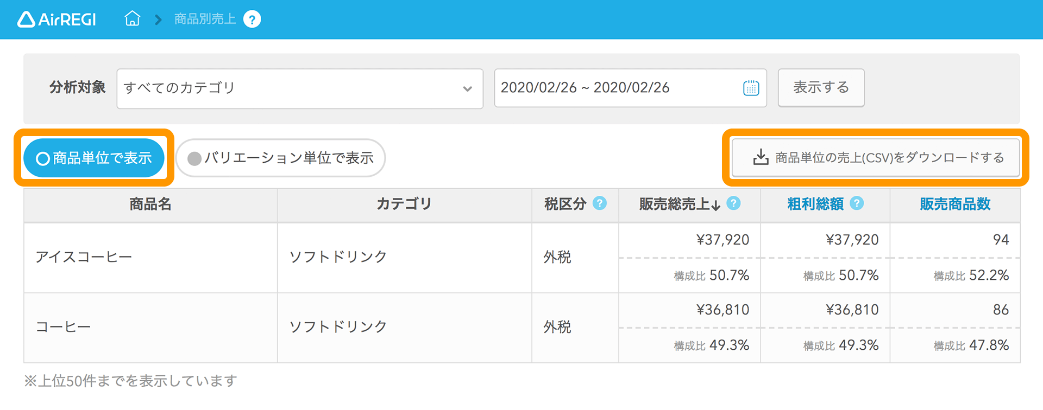This screenshot has width=1043, height=410.
Task: Click the 税区分 column header text
Action: [565, 204]
